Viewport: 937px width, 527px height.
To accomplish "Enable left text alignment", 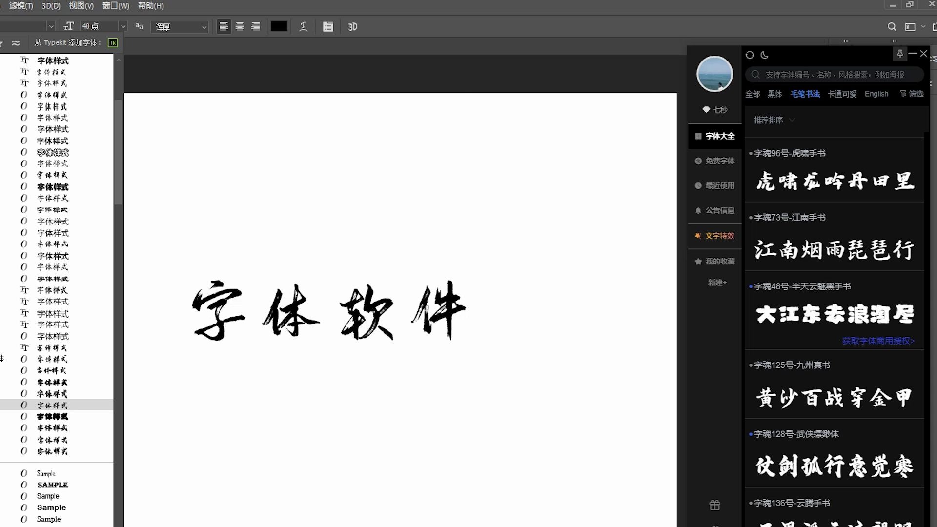I will click(224, 26).
